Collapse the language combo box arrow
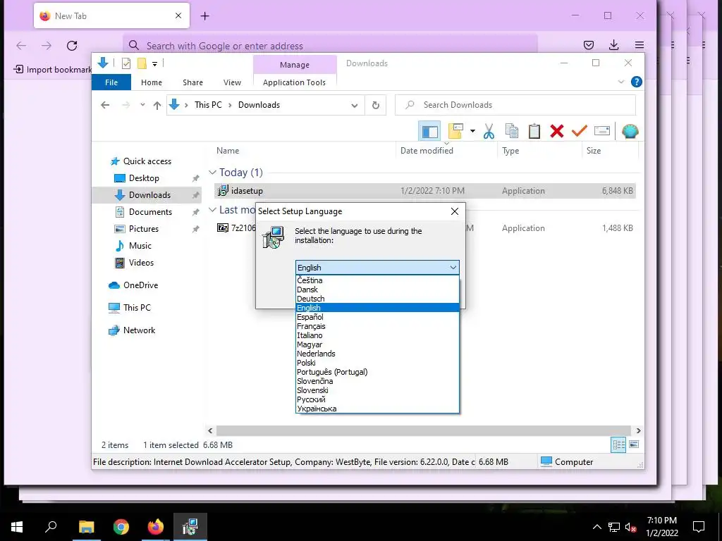Screen dimensions: 722x541 click(453, 268)
